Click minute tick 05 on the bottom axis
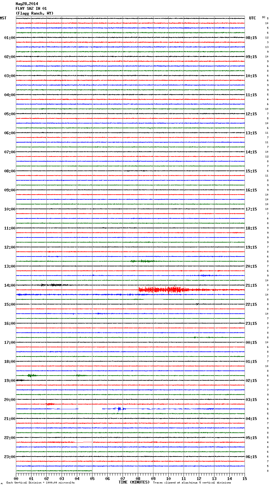Screen dimensions: 270x487 92,478
